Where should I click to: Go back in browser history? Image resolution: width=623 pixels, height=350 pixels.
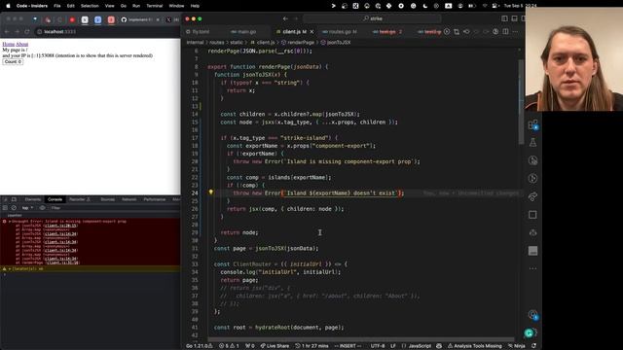[x=7, y=32]
